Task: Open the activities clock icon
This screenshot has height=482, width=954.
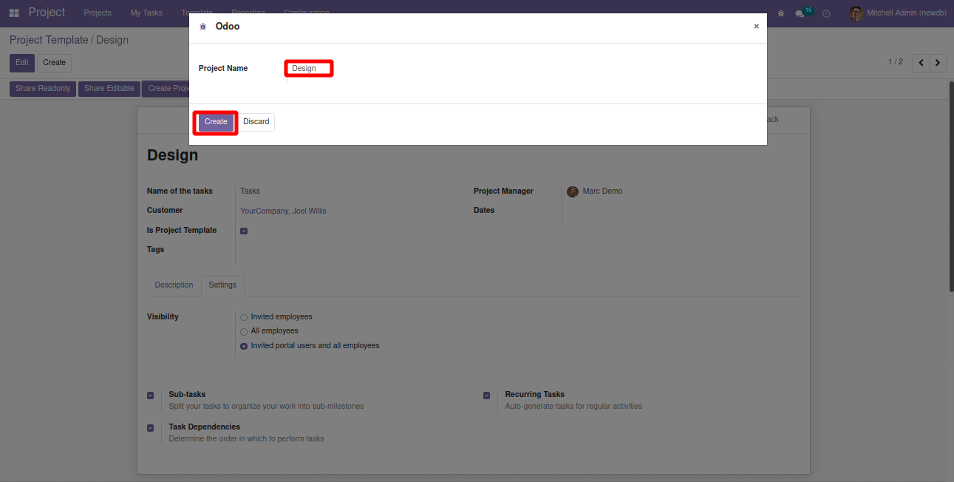Action: (826, 13)
